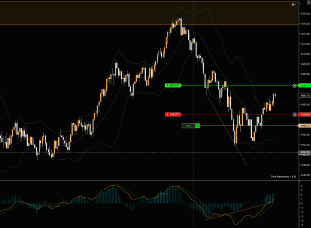Screen dimensions: 311x228
Task: Select the green Sell LMT order label
Action: (173, 85)
